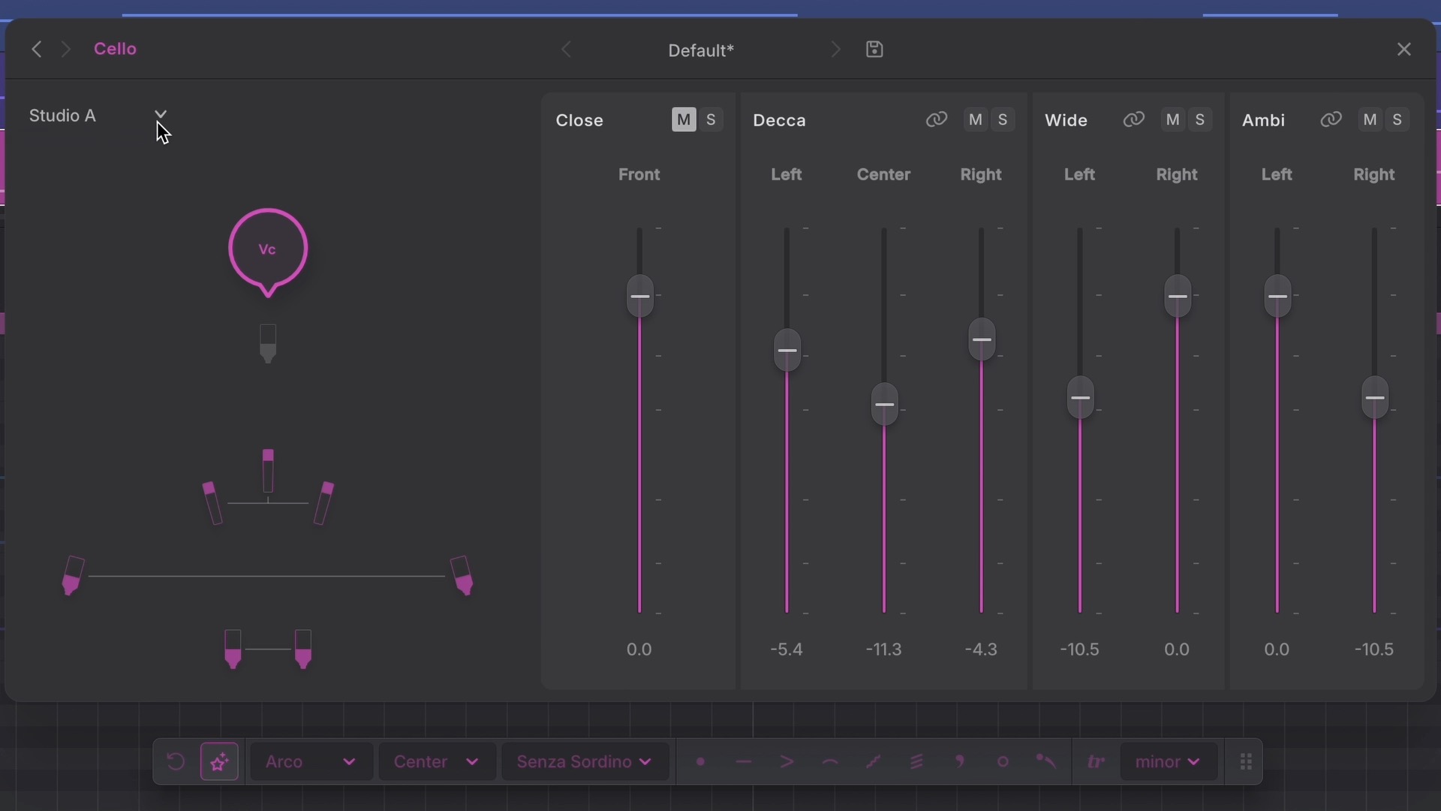Image resolution: width=1441 pixels, height=811 pixels.
Task: Toggle the Ambi channel link icon
Action: [x=1331, y=119]
